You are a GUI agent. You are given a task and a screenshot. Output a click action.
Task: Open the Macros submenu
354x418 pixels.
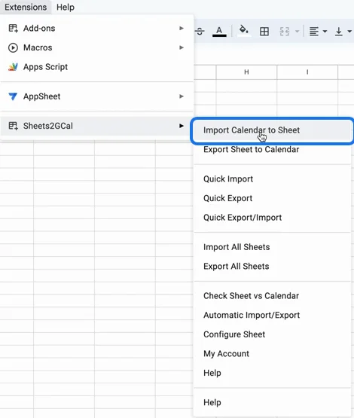tap(96, 47)
